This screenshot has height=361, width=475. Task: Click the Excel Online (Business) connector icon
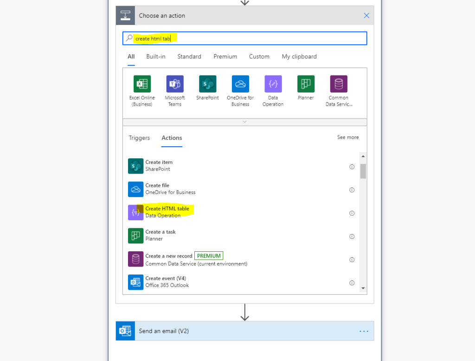(142, 84)
